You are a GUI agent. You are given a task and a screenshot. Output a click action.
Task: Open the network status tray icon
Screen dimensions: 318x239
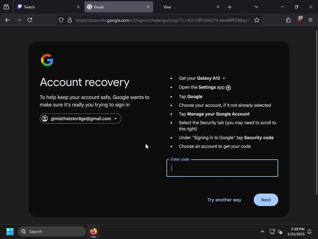click(272, 232)
